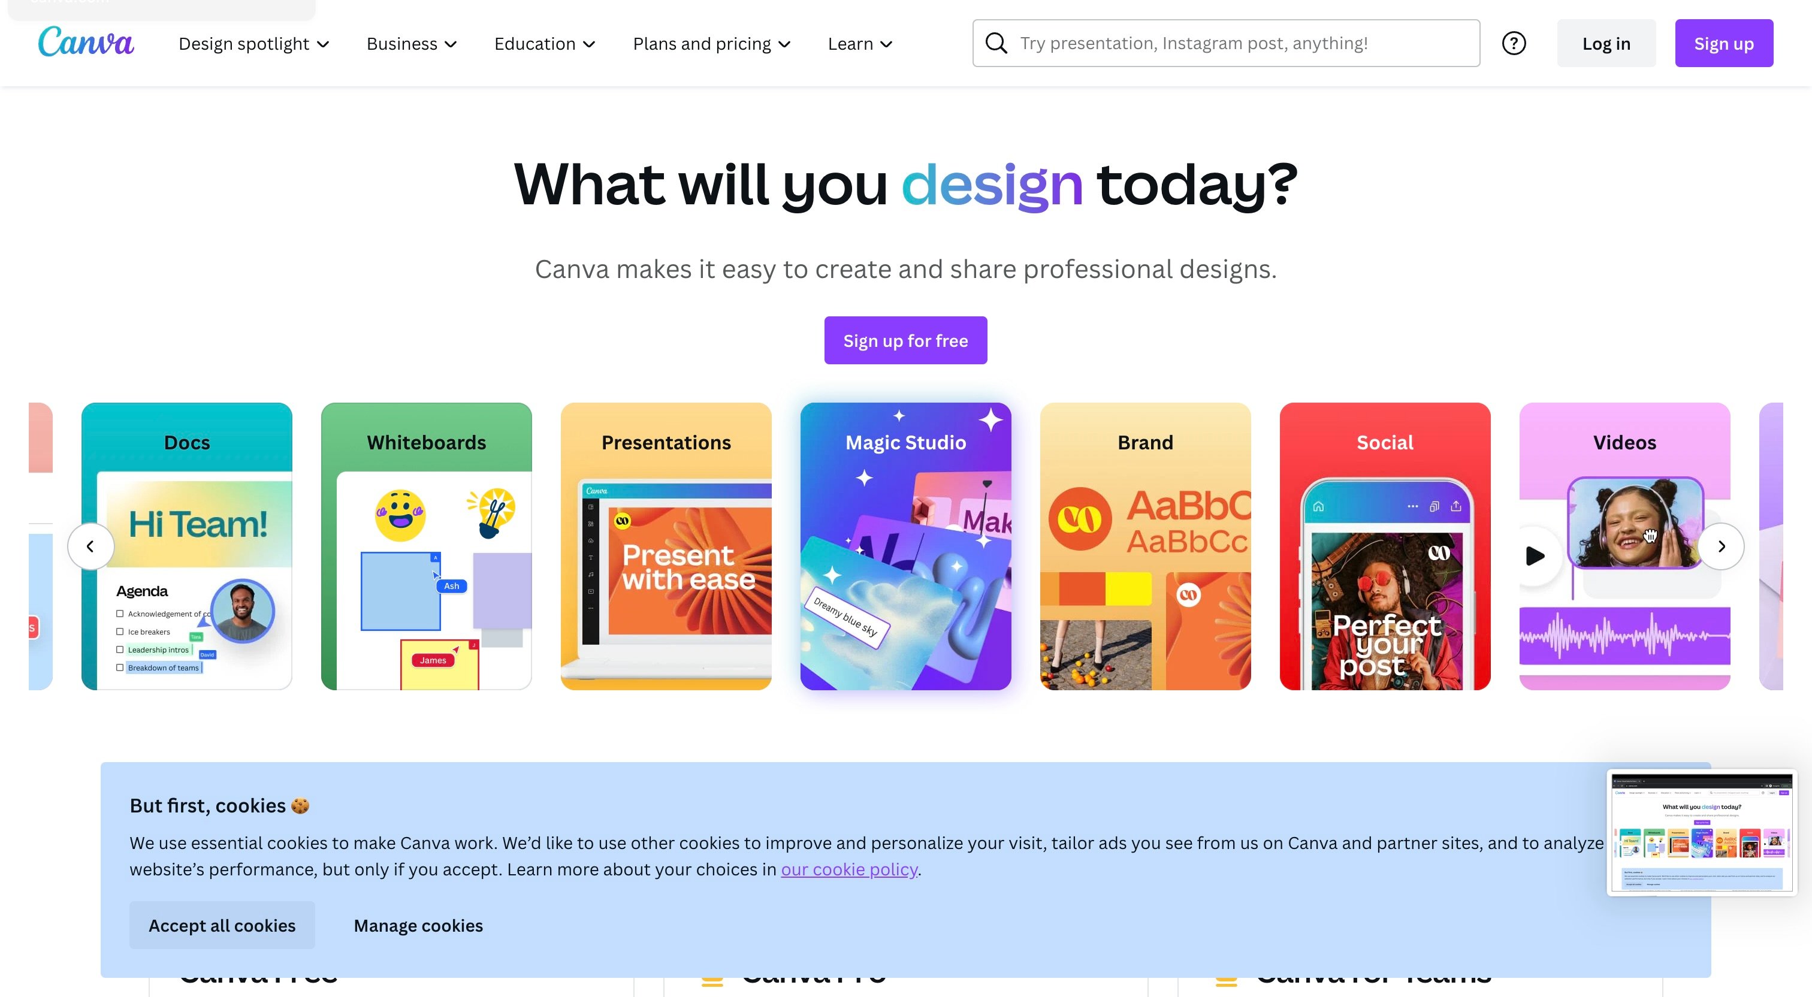1812x997 pixels.
Task: Click the right carousel scroll arrow
Action: click(x=1722, y=546)
